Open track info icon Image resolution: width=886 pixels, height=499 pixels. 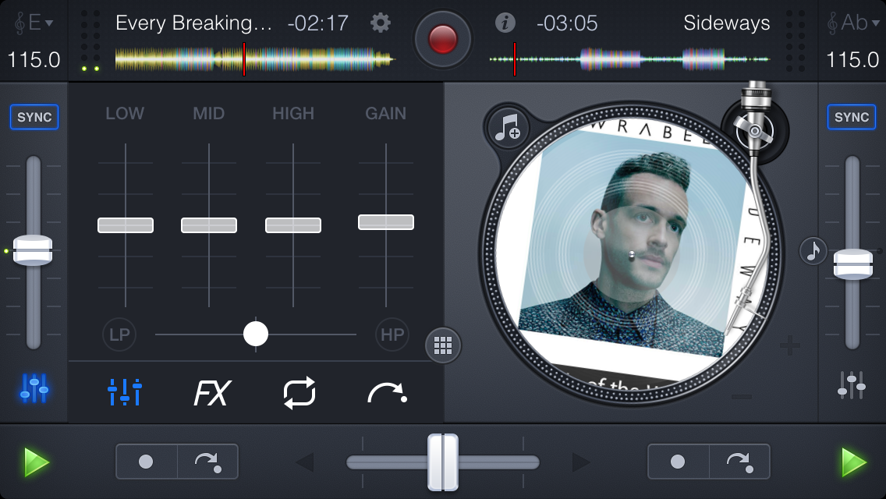click(505, 23)
